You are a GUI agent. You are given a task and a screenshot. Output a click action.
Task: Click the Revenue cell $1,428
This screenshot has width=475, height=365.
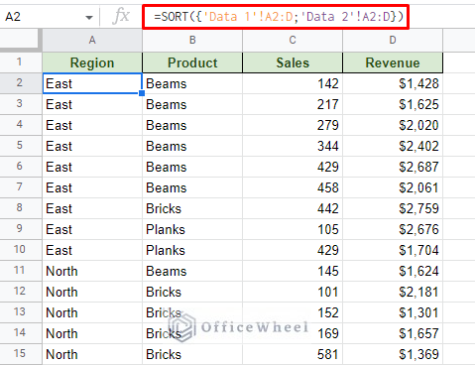coord(393,83)
